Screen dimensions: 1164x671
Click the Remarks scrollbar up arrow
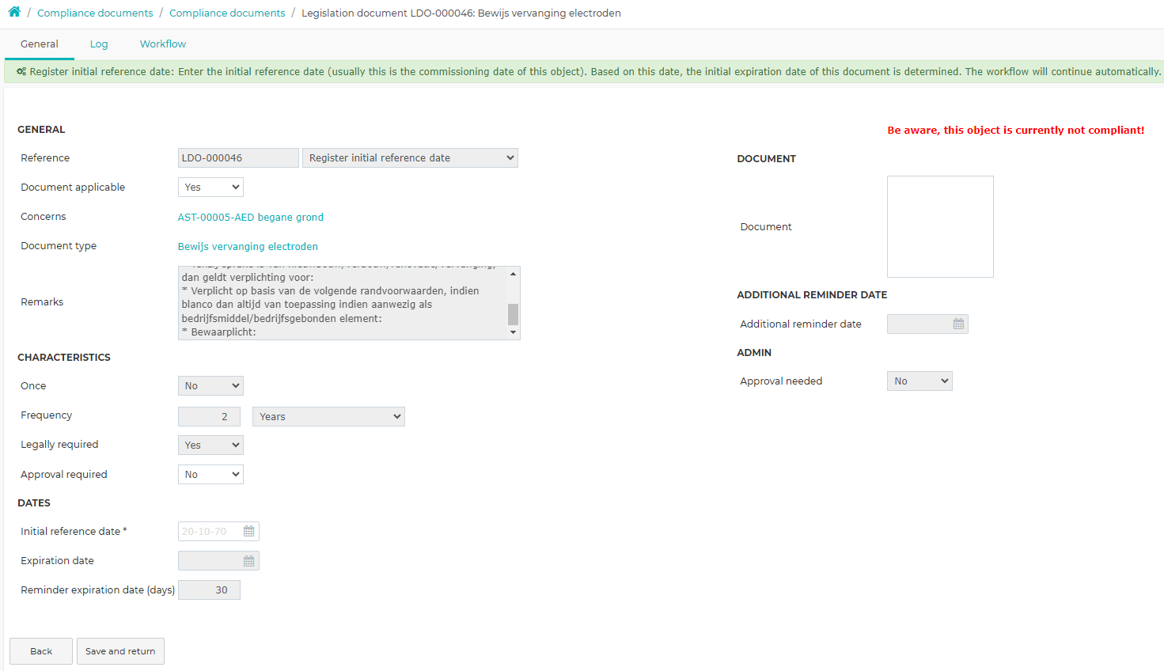513,274
